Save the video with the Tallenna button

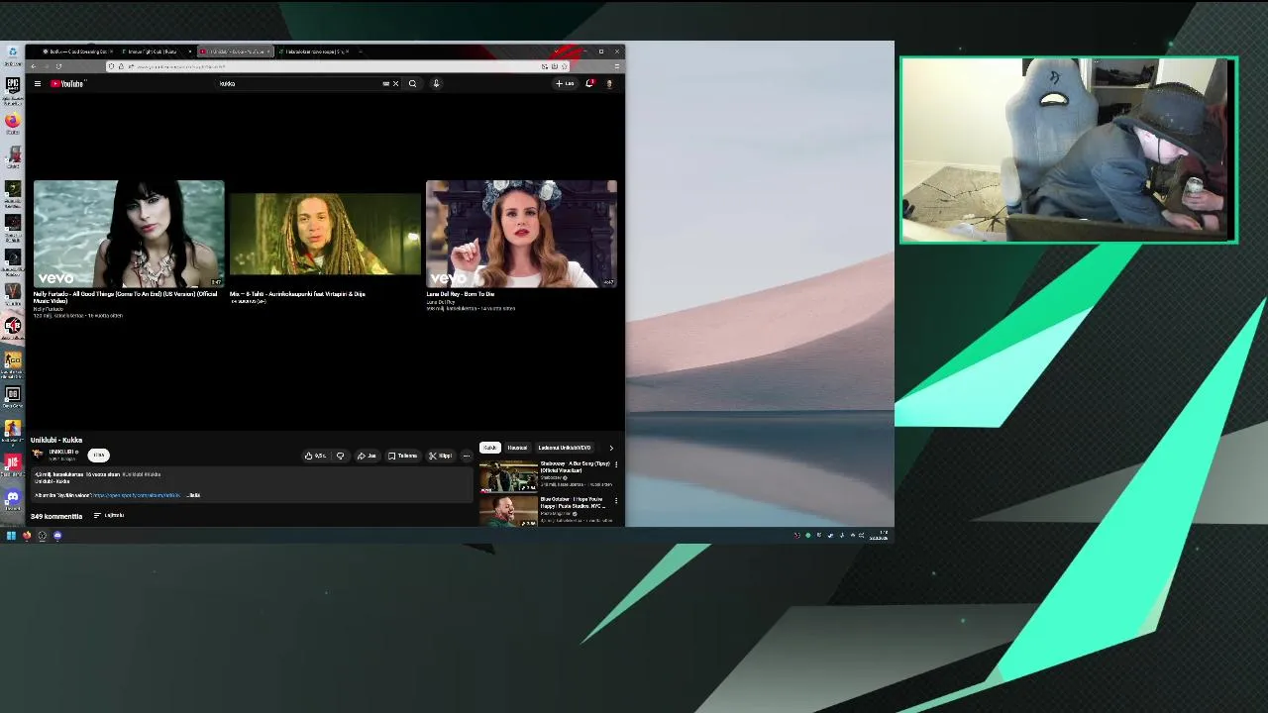pos(403,456)
